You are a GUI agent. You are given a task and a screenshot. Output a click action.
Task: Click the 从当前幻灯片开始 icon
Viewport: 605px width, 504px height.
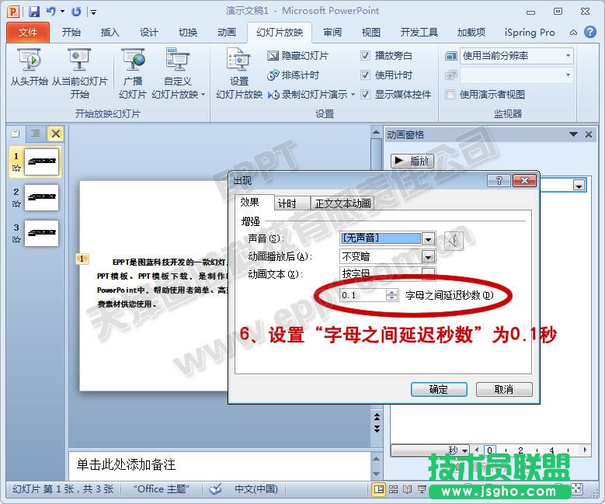pos(79,61)
